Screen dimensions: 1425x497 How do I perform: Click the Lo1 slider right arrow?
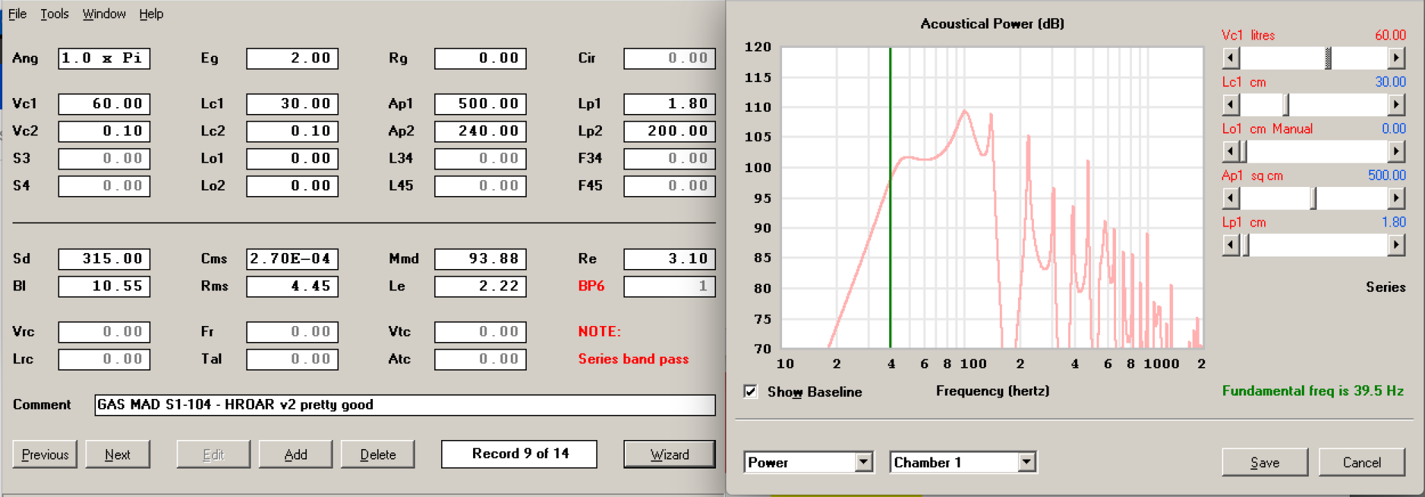click(1396, 152)
